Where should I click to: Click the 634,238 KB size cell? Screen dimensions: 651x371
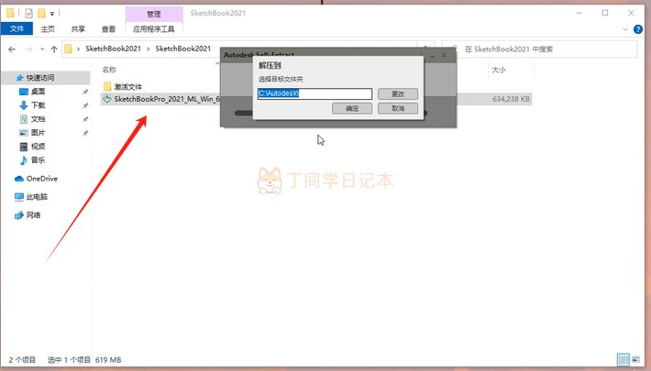click(x=511, y=99)
